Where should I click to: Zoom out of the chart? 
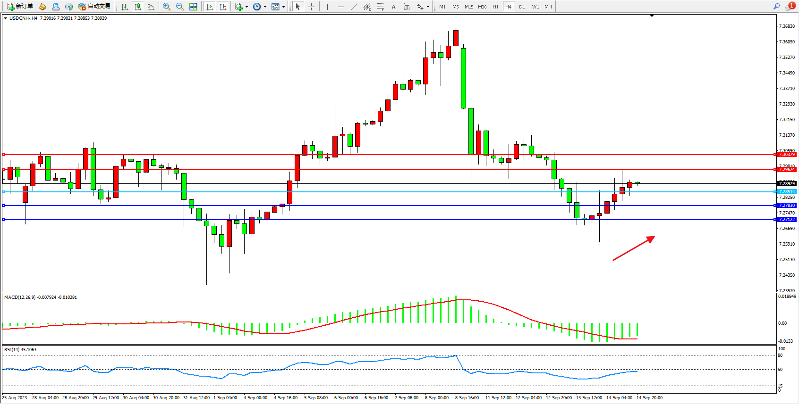click(x=179, y=7)
